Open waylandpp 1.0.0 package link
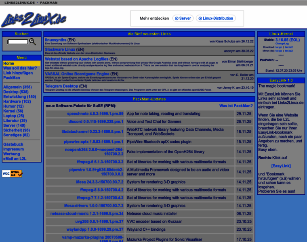This screenshot has width=307, height=242. point(95,229)
